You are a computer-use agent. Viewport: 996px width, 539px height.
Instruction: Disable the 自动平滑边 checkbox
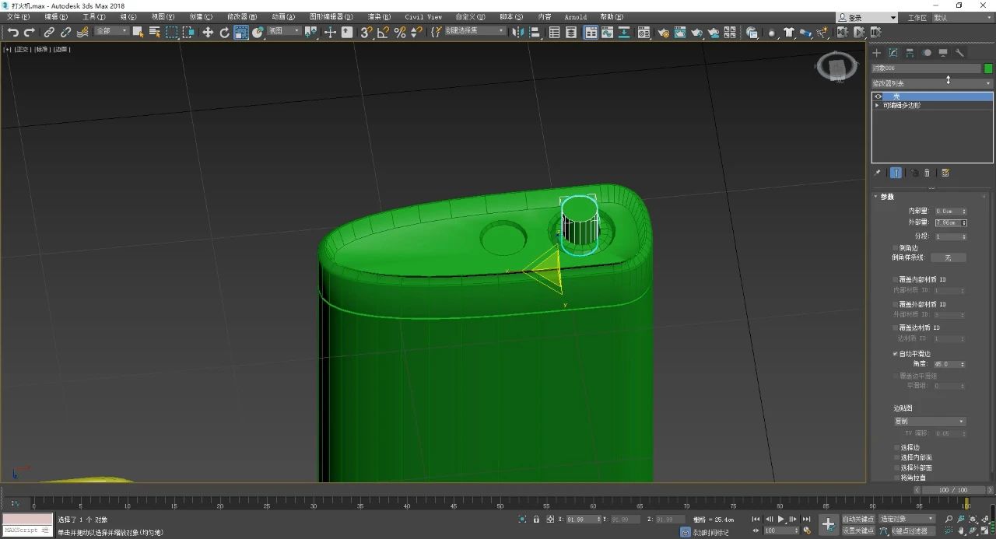point(895,354)
